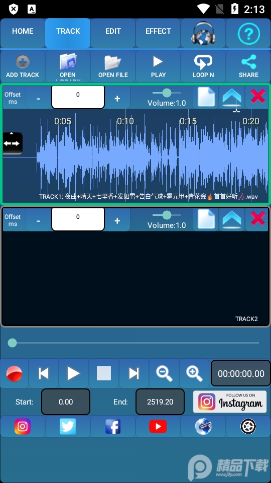Open the EFFECT tab
271x483 pixels.
[158, 33]
